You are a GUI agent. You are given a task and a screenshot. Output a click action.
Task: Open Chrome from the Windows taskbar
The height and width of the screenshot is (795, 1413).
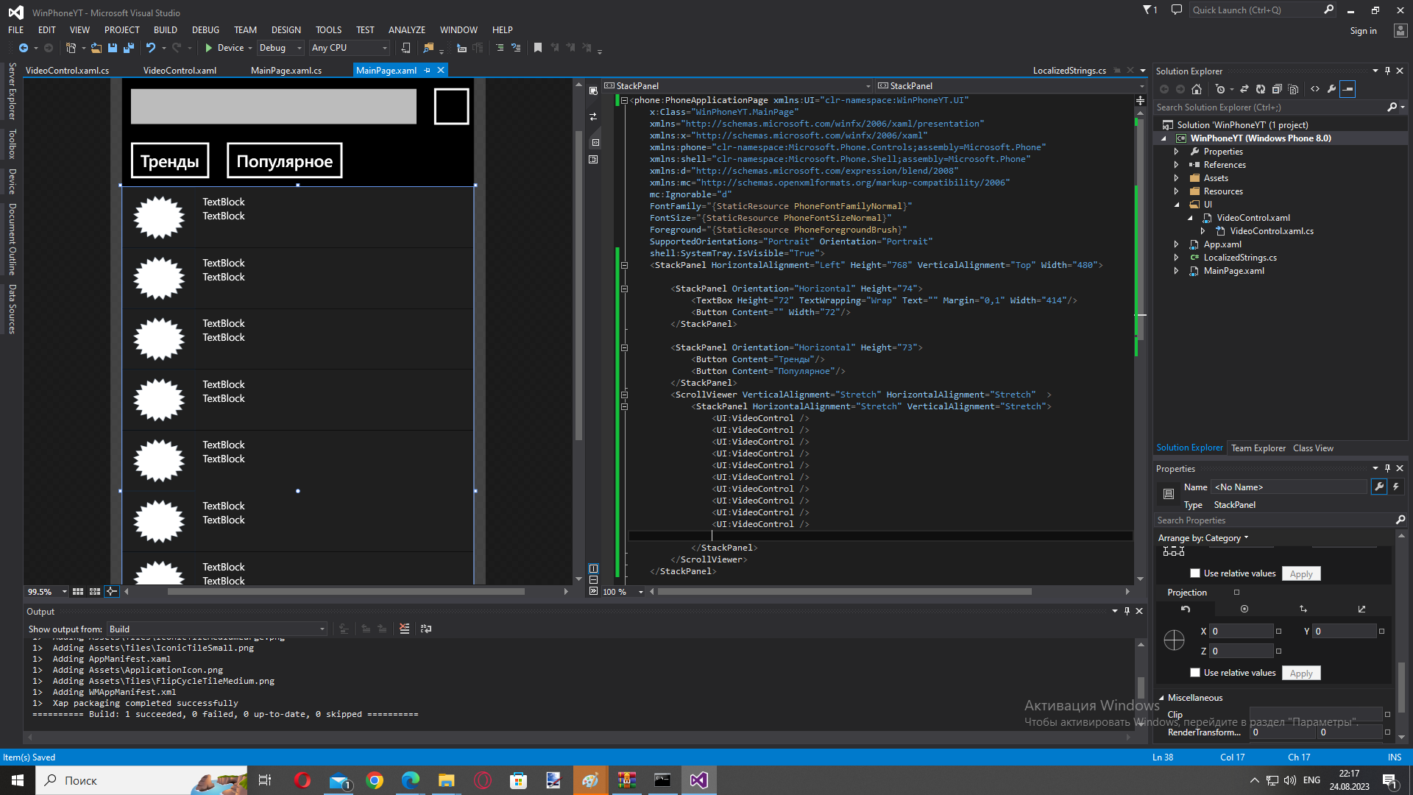click(x=375, y=780)
